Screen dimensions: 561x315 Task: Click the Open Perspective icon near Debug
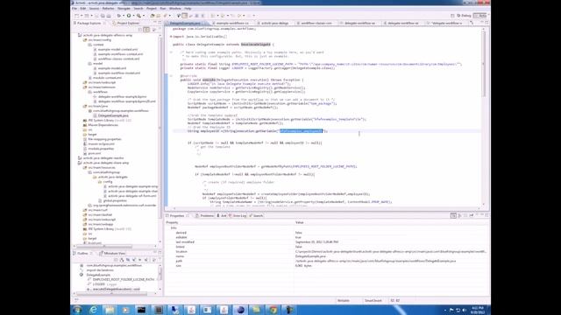(452, 16)
